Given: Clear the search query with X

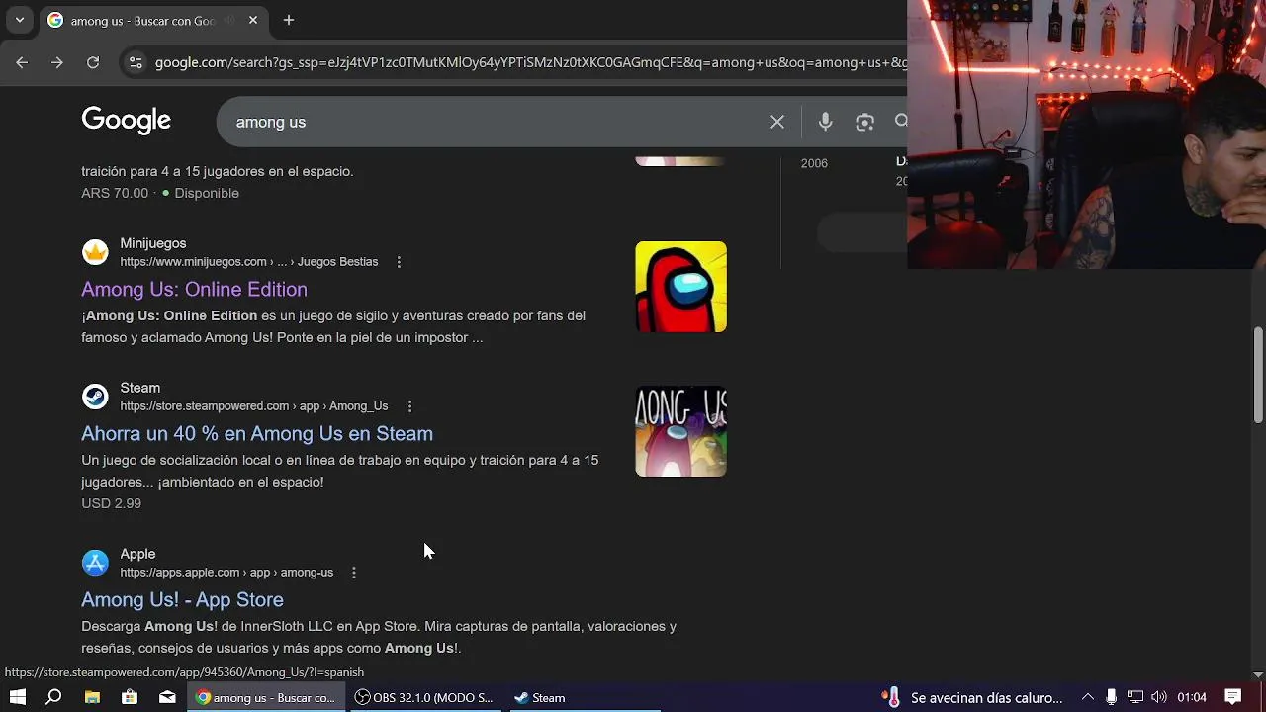Looking at the screenshot, I should pos(777,122).
